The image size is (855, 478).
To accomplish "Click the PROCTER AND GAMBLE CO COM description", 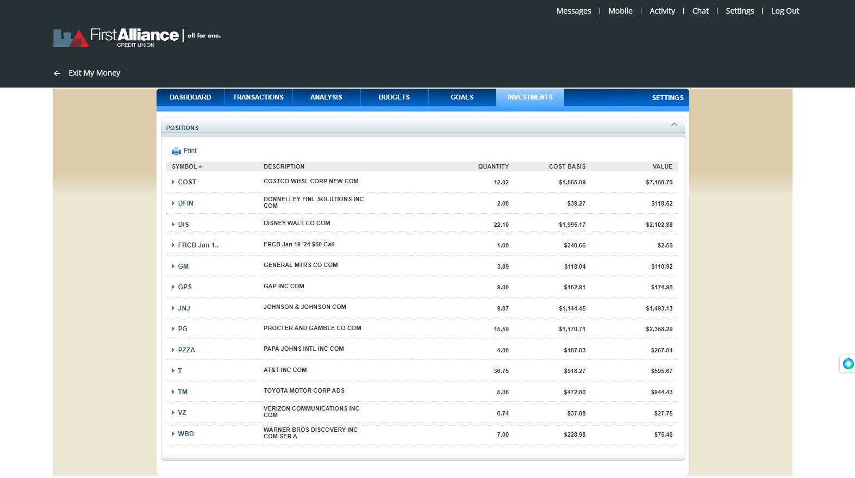I will tap(313, 328).
